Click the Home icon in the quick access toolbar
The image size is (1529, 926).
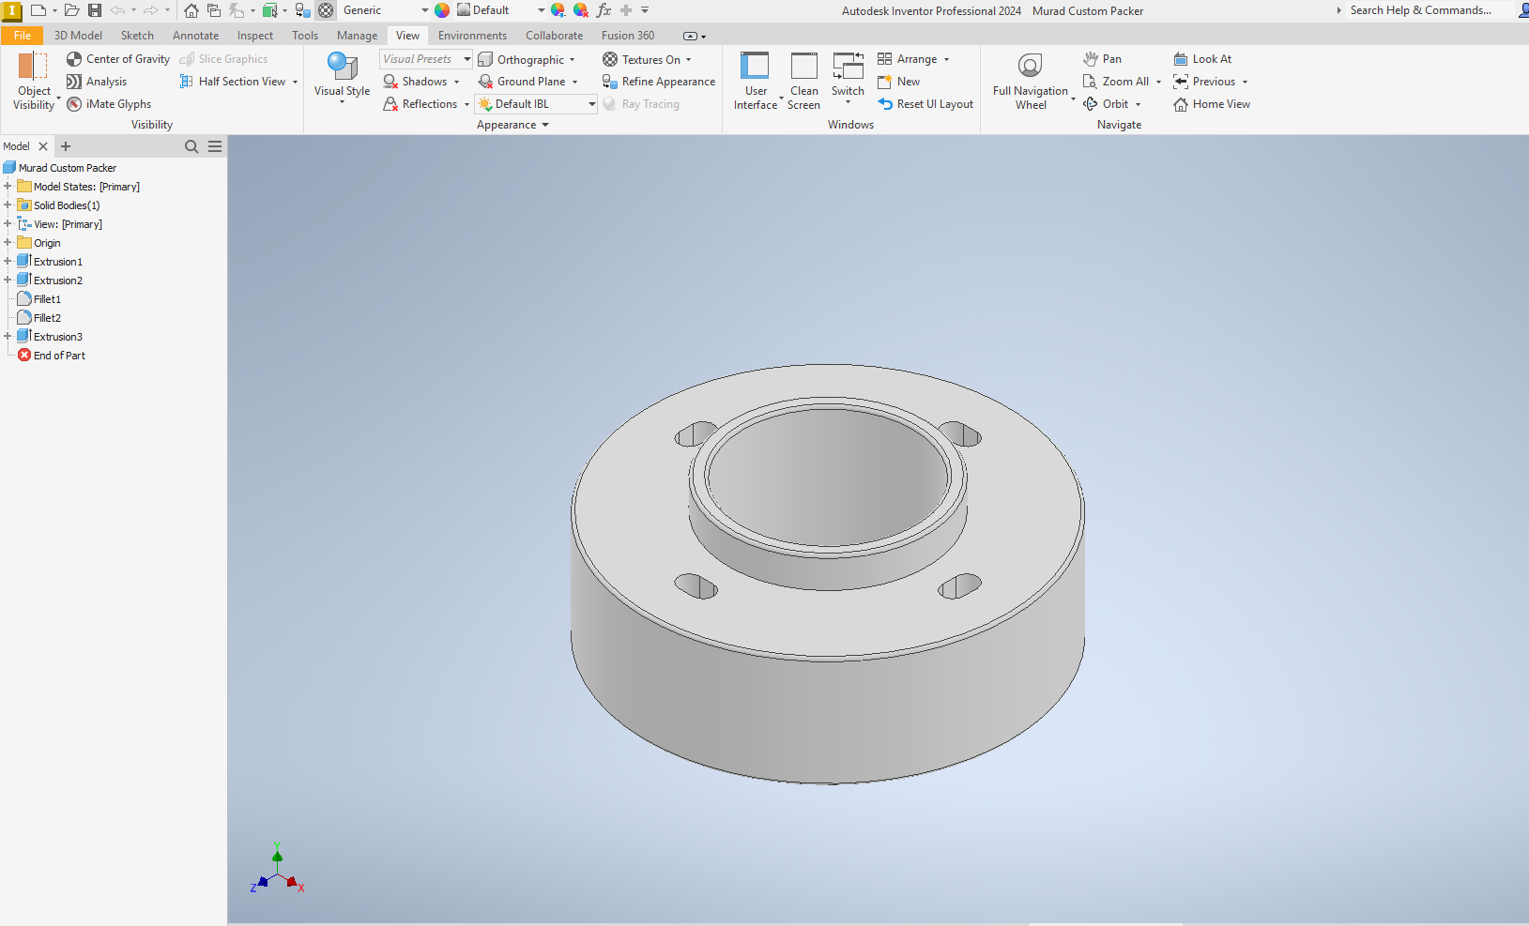coord(191,10)
